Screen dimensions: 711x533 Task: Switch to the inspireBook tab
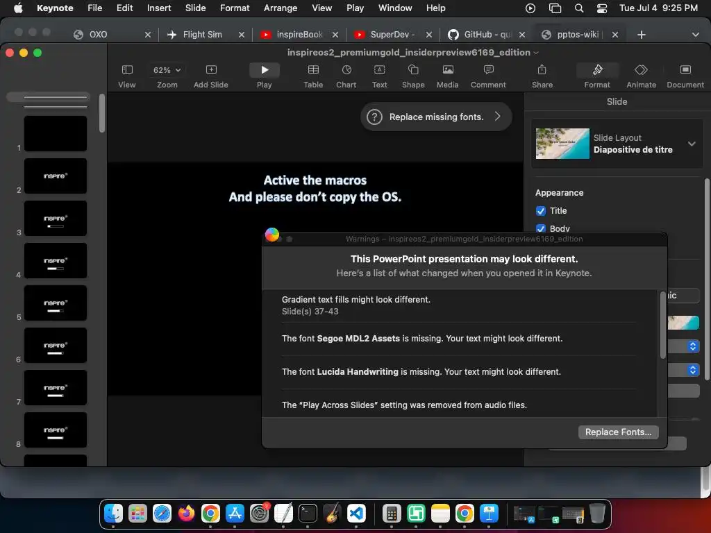click(299, 35)
